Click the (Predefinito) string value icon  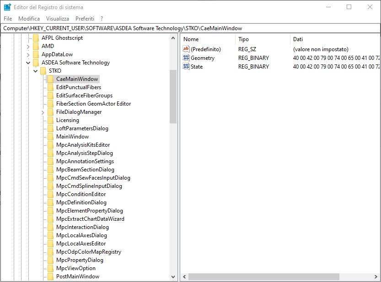tap(186, 49)
